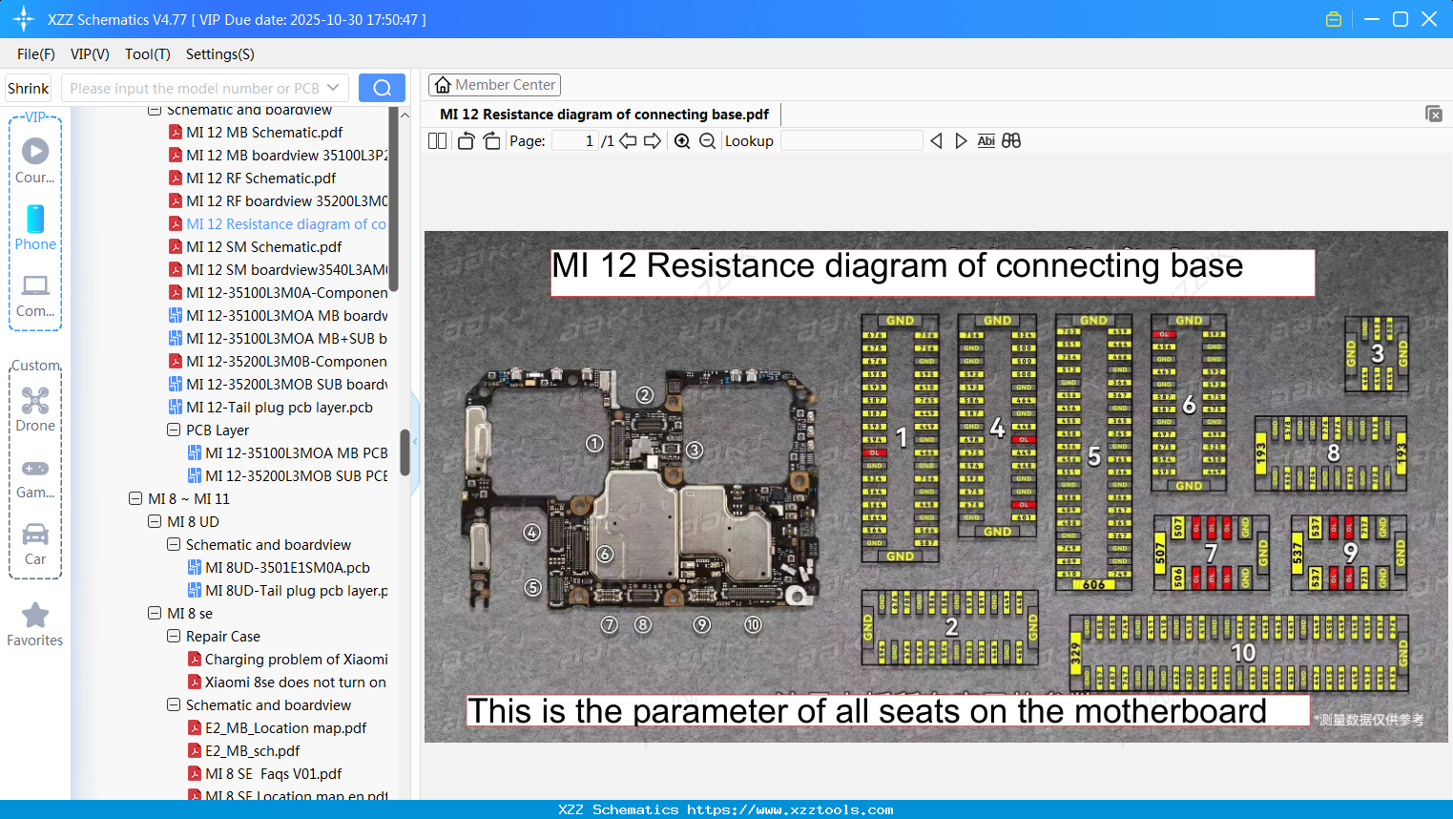Image resolution: width=1453 pixels, height=819 pixels.
Task: Zoom in on the PDF view
Action: pyautogui.click(x=681, y=140)
